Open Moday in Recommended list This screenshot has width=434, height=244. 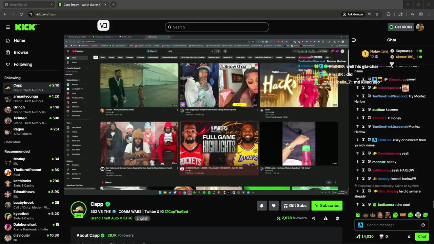[32, 161]
